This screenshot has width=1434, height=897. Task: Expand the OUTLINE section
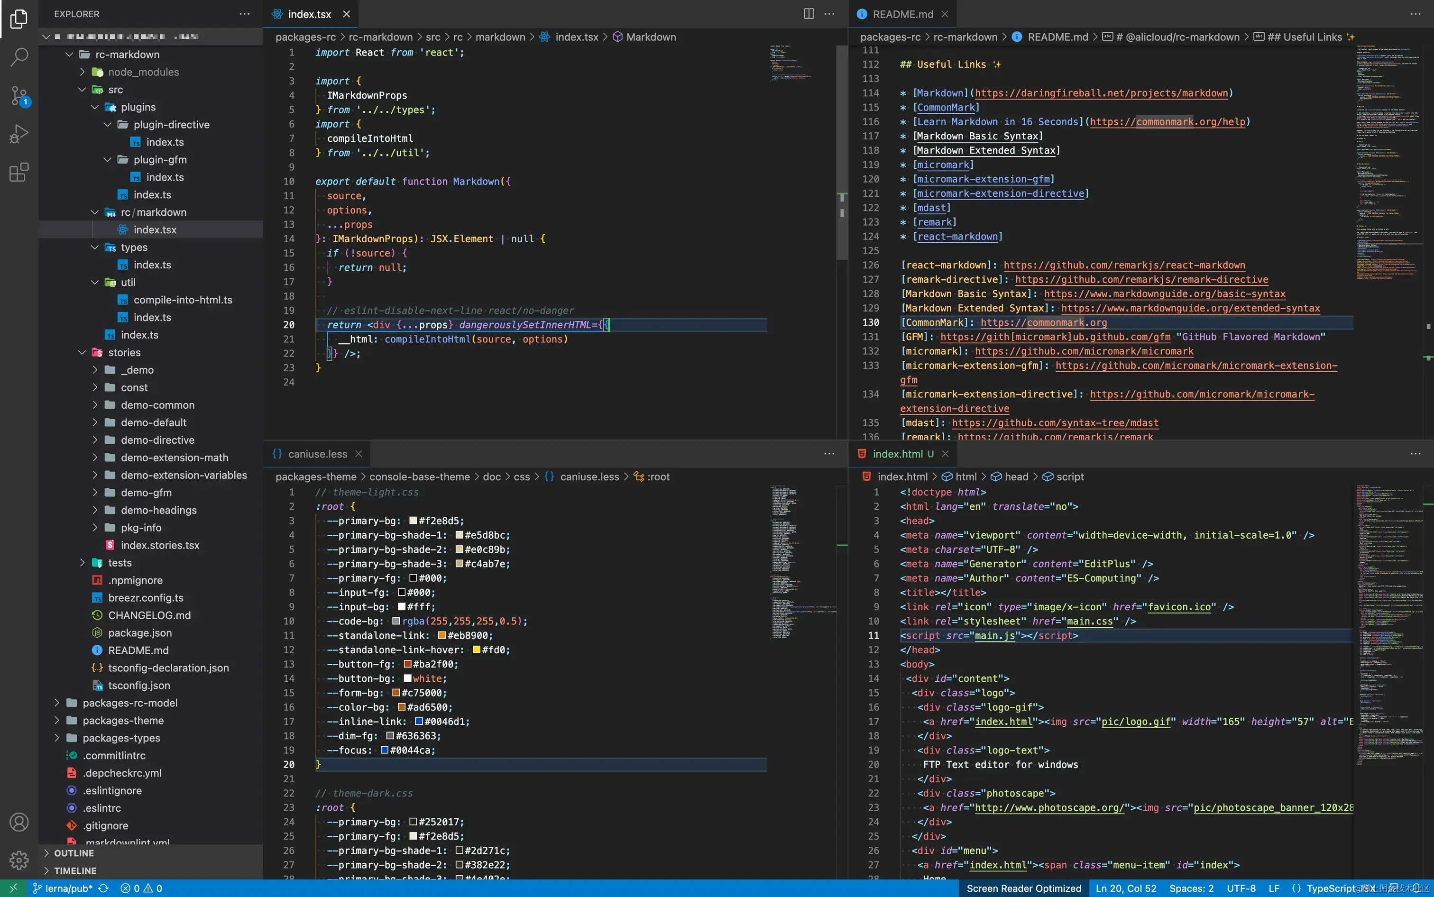[x=74, y=853]
